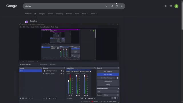This screenshot has width=183, height=103.
Task: Add a new scene in OBS Scenes panel
Action: 20,98
